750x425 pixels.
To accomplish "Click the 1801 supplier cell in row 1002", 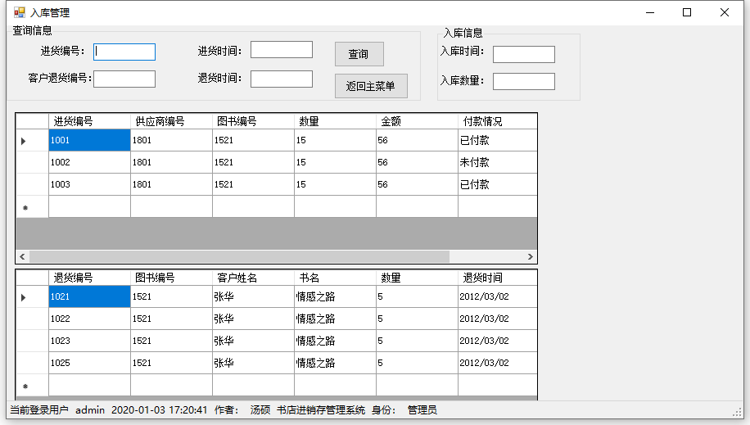I will 171,162.
